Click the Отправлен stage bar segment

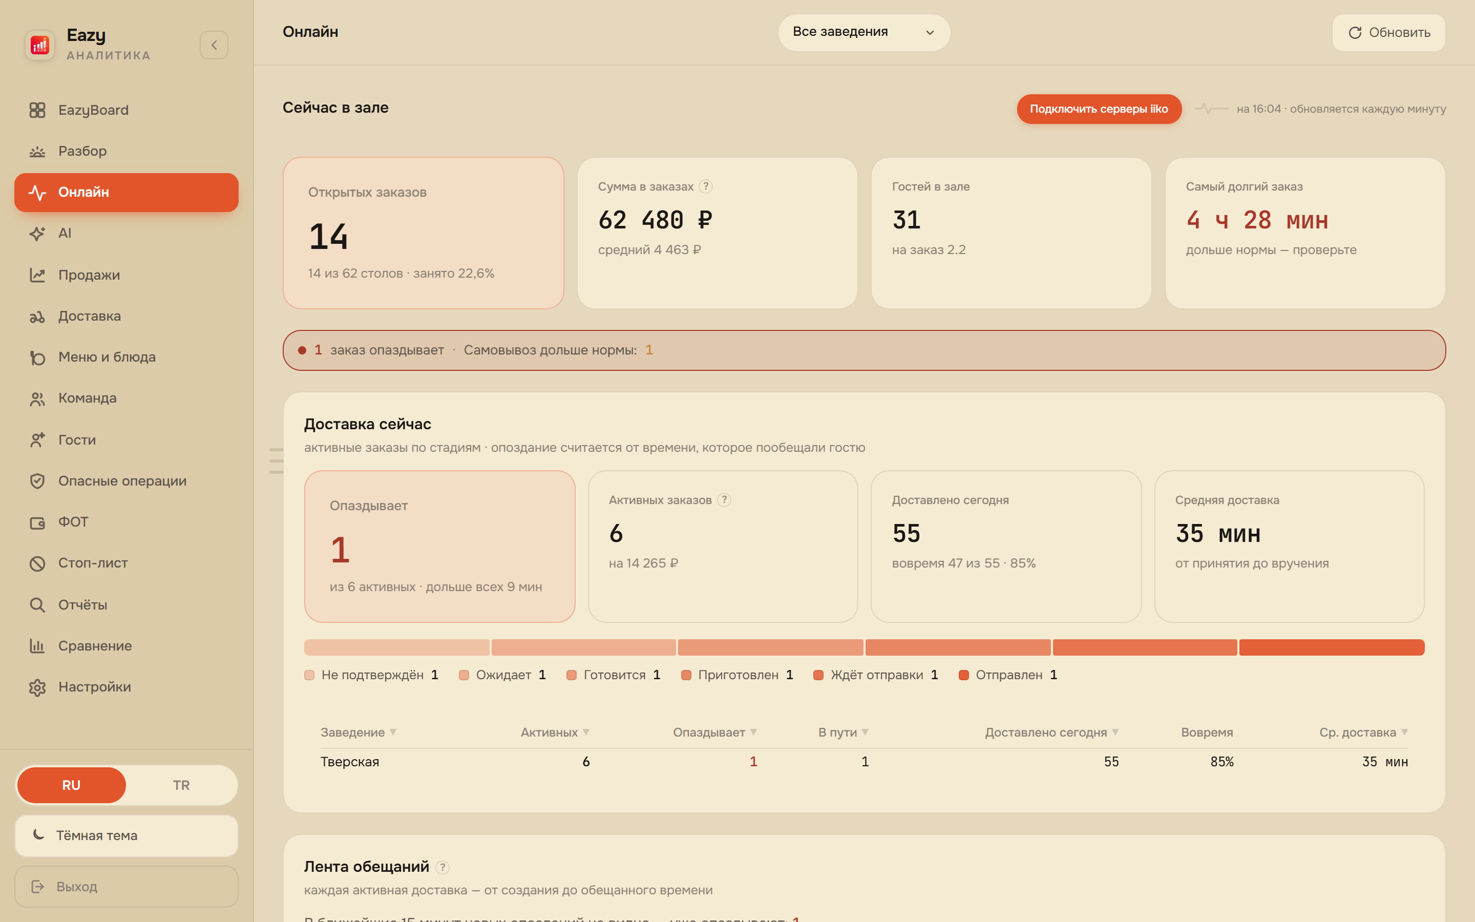coord(1331,647)
